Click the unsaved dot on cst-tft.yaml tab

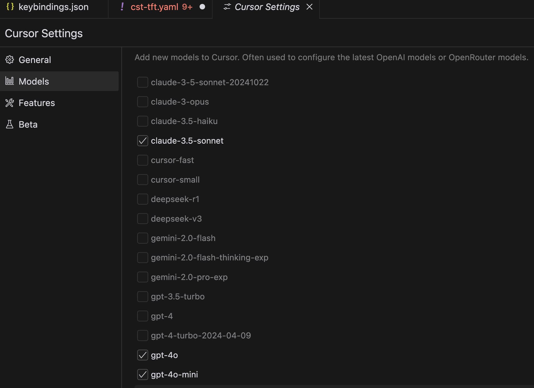tap(202, 7)
